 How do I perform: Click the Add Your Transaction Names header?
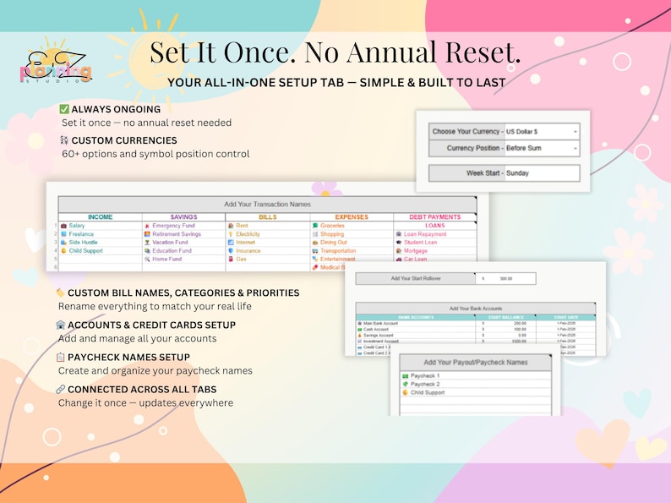pyautogui.click(x=267, y=205)
